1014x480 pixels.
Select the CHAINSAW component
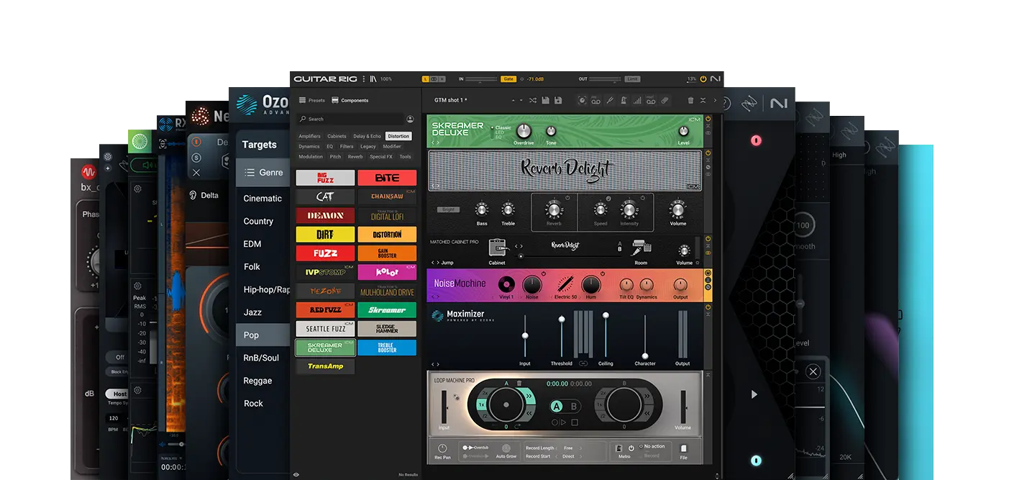click(x=387, y=196)
